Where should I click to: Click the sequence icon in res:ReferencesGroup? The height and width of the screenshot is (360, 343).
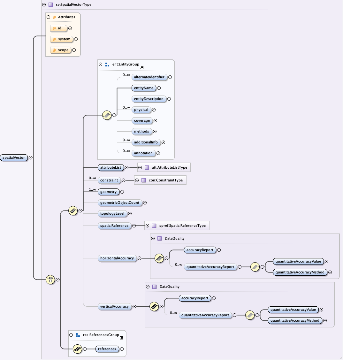pyautogui.click(x=77, y=349)
